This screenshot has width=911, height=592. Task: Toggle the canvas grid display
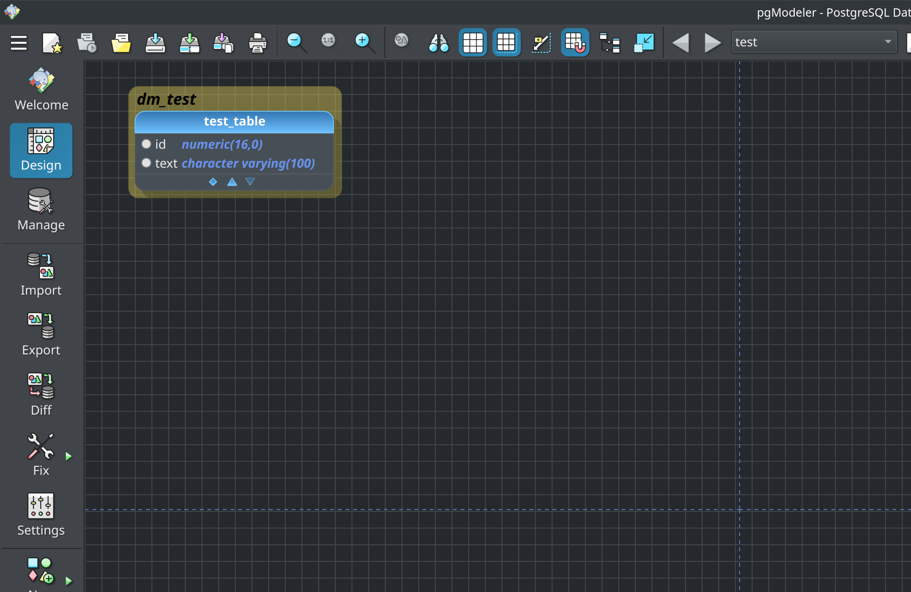pos(472,43)
